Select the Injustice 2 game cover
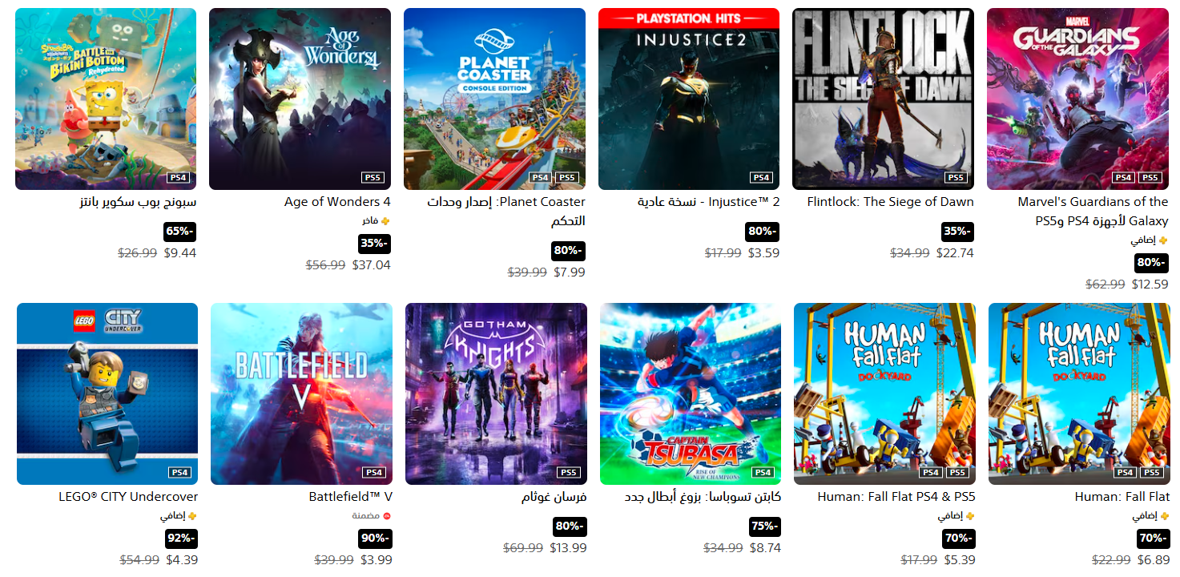 (689, 99)
